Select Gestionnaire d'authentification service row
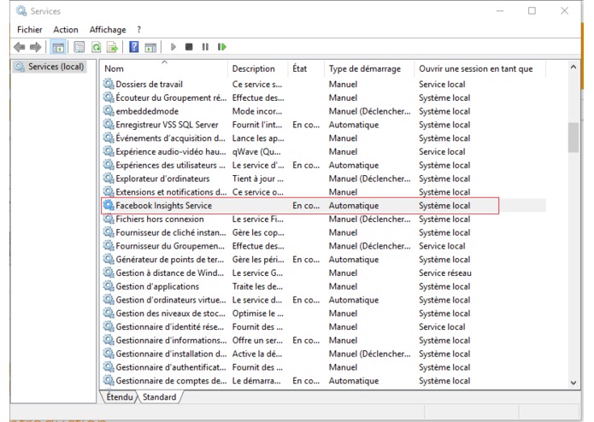Viewport: 594px width, 422px height. pyautogui.click(x=170, y=367)
